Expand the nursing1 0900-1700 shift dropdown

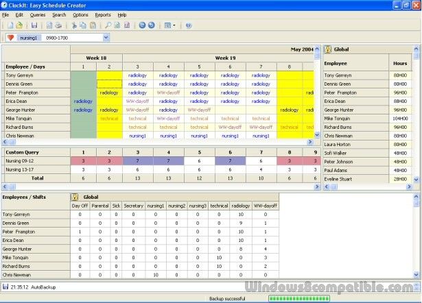coord(106,38)
